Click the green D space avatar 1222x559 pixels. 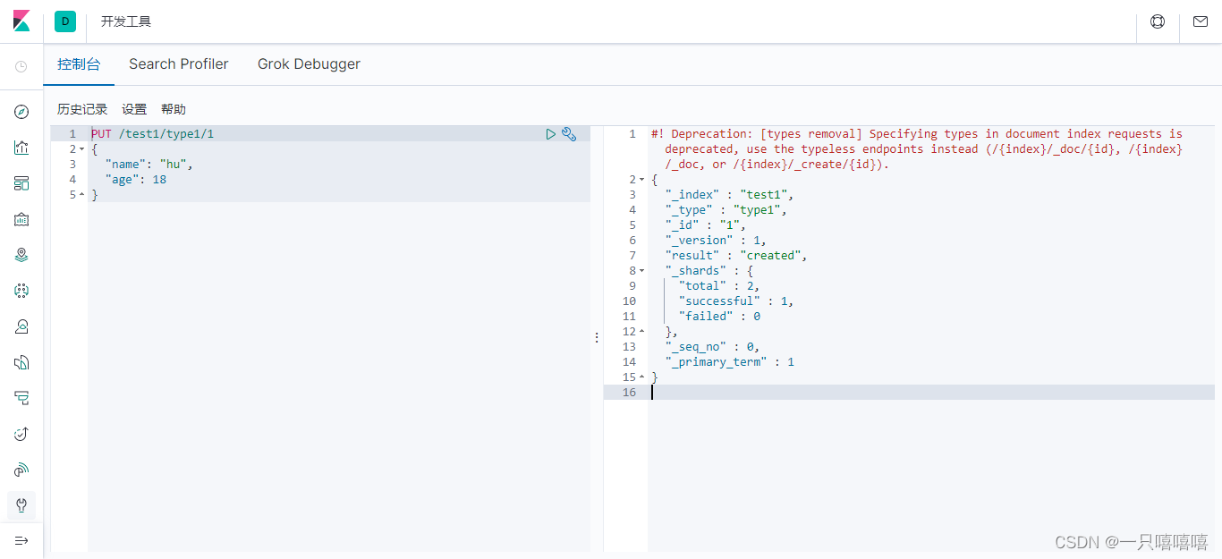click(65, 21)
